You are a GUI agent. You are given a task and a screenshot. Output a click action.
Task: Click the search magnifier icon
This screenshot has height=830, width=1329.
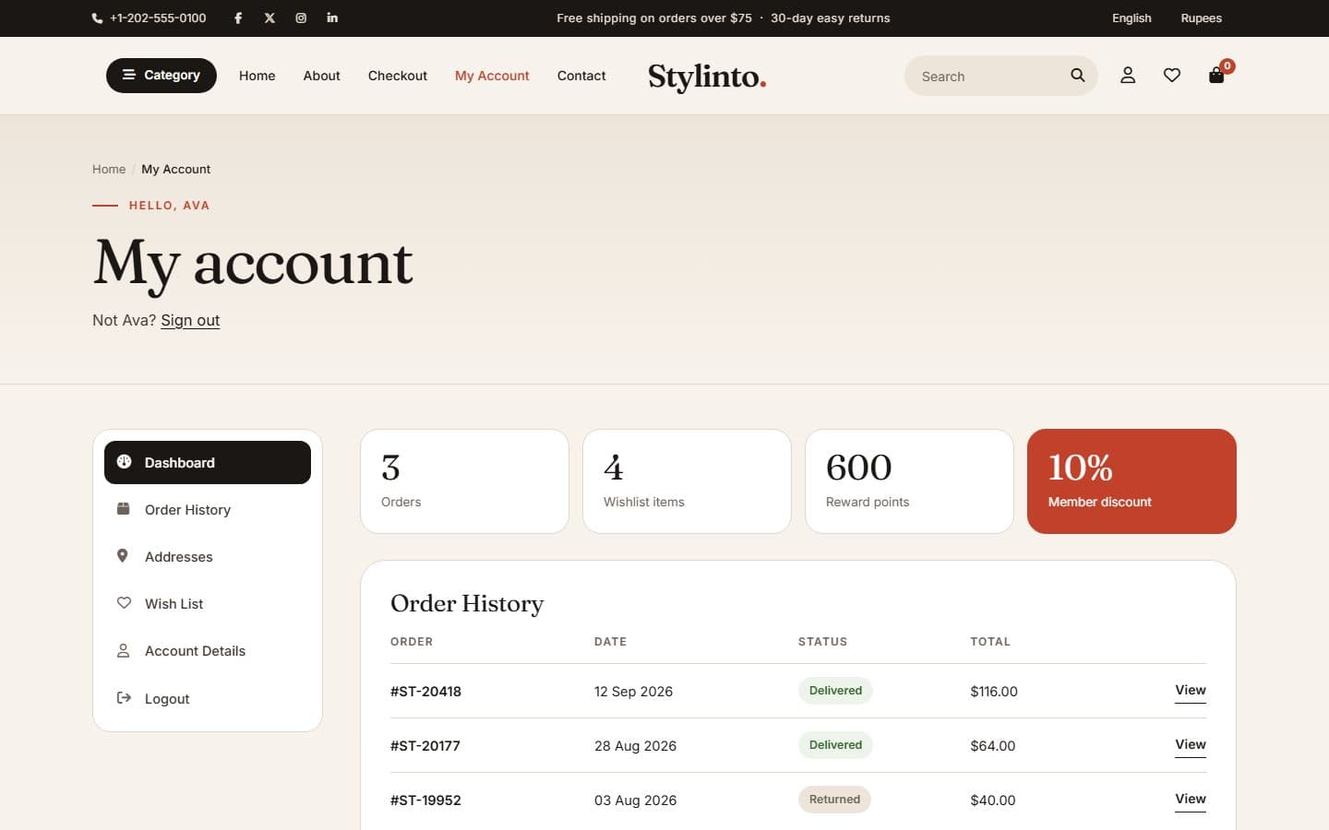point(1077,76)
